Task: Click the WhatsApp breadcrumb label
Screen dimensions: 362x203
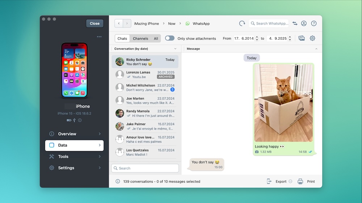Action: (x=201, y=23)
